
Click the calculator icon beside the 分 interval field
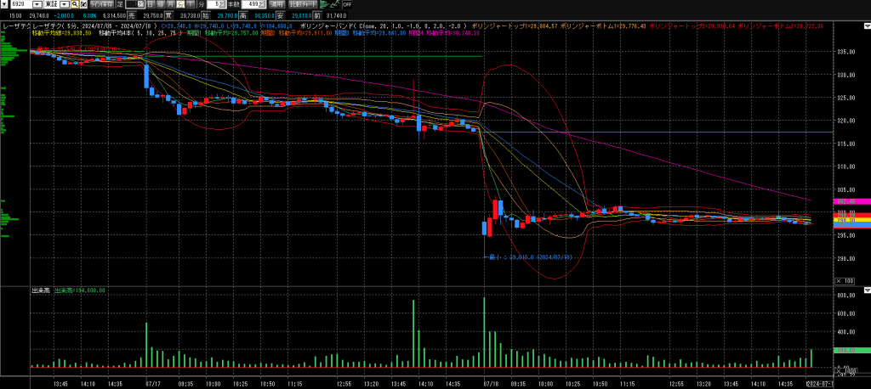(x=224, y=4)
